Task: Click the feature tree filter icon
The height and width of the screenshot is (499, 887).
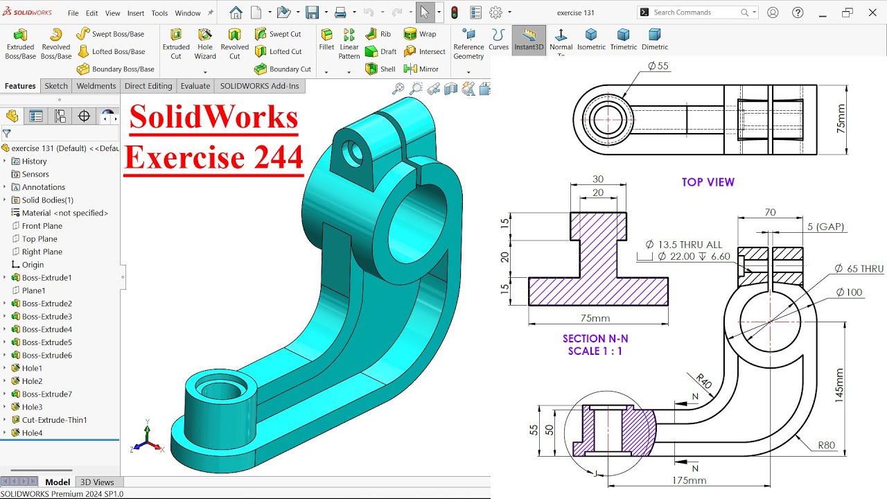Action: [7, 133]
